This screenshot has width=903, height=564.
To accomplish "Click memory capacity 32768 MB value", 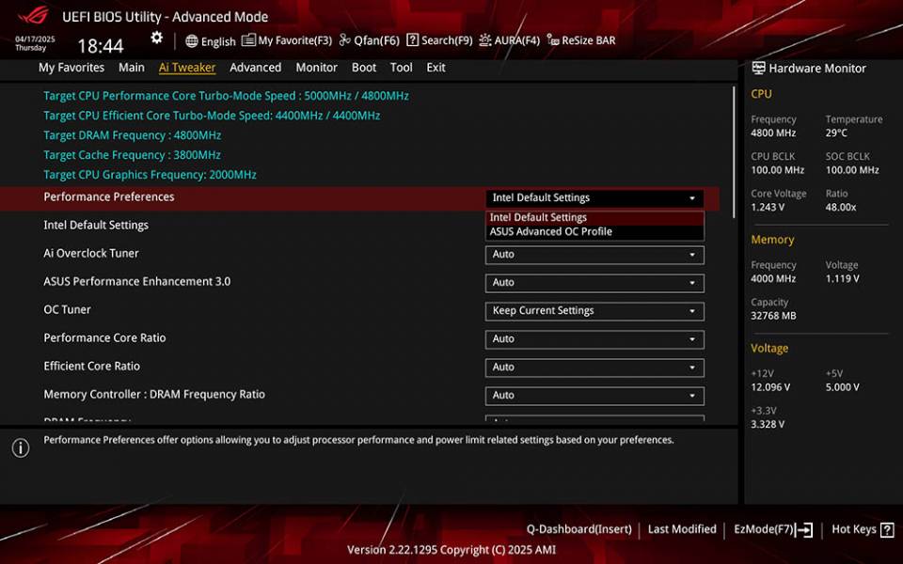I will click(773, 316).
